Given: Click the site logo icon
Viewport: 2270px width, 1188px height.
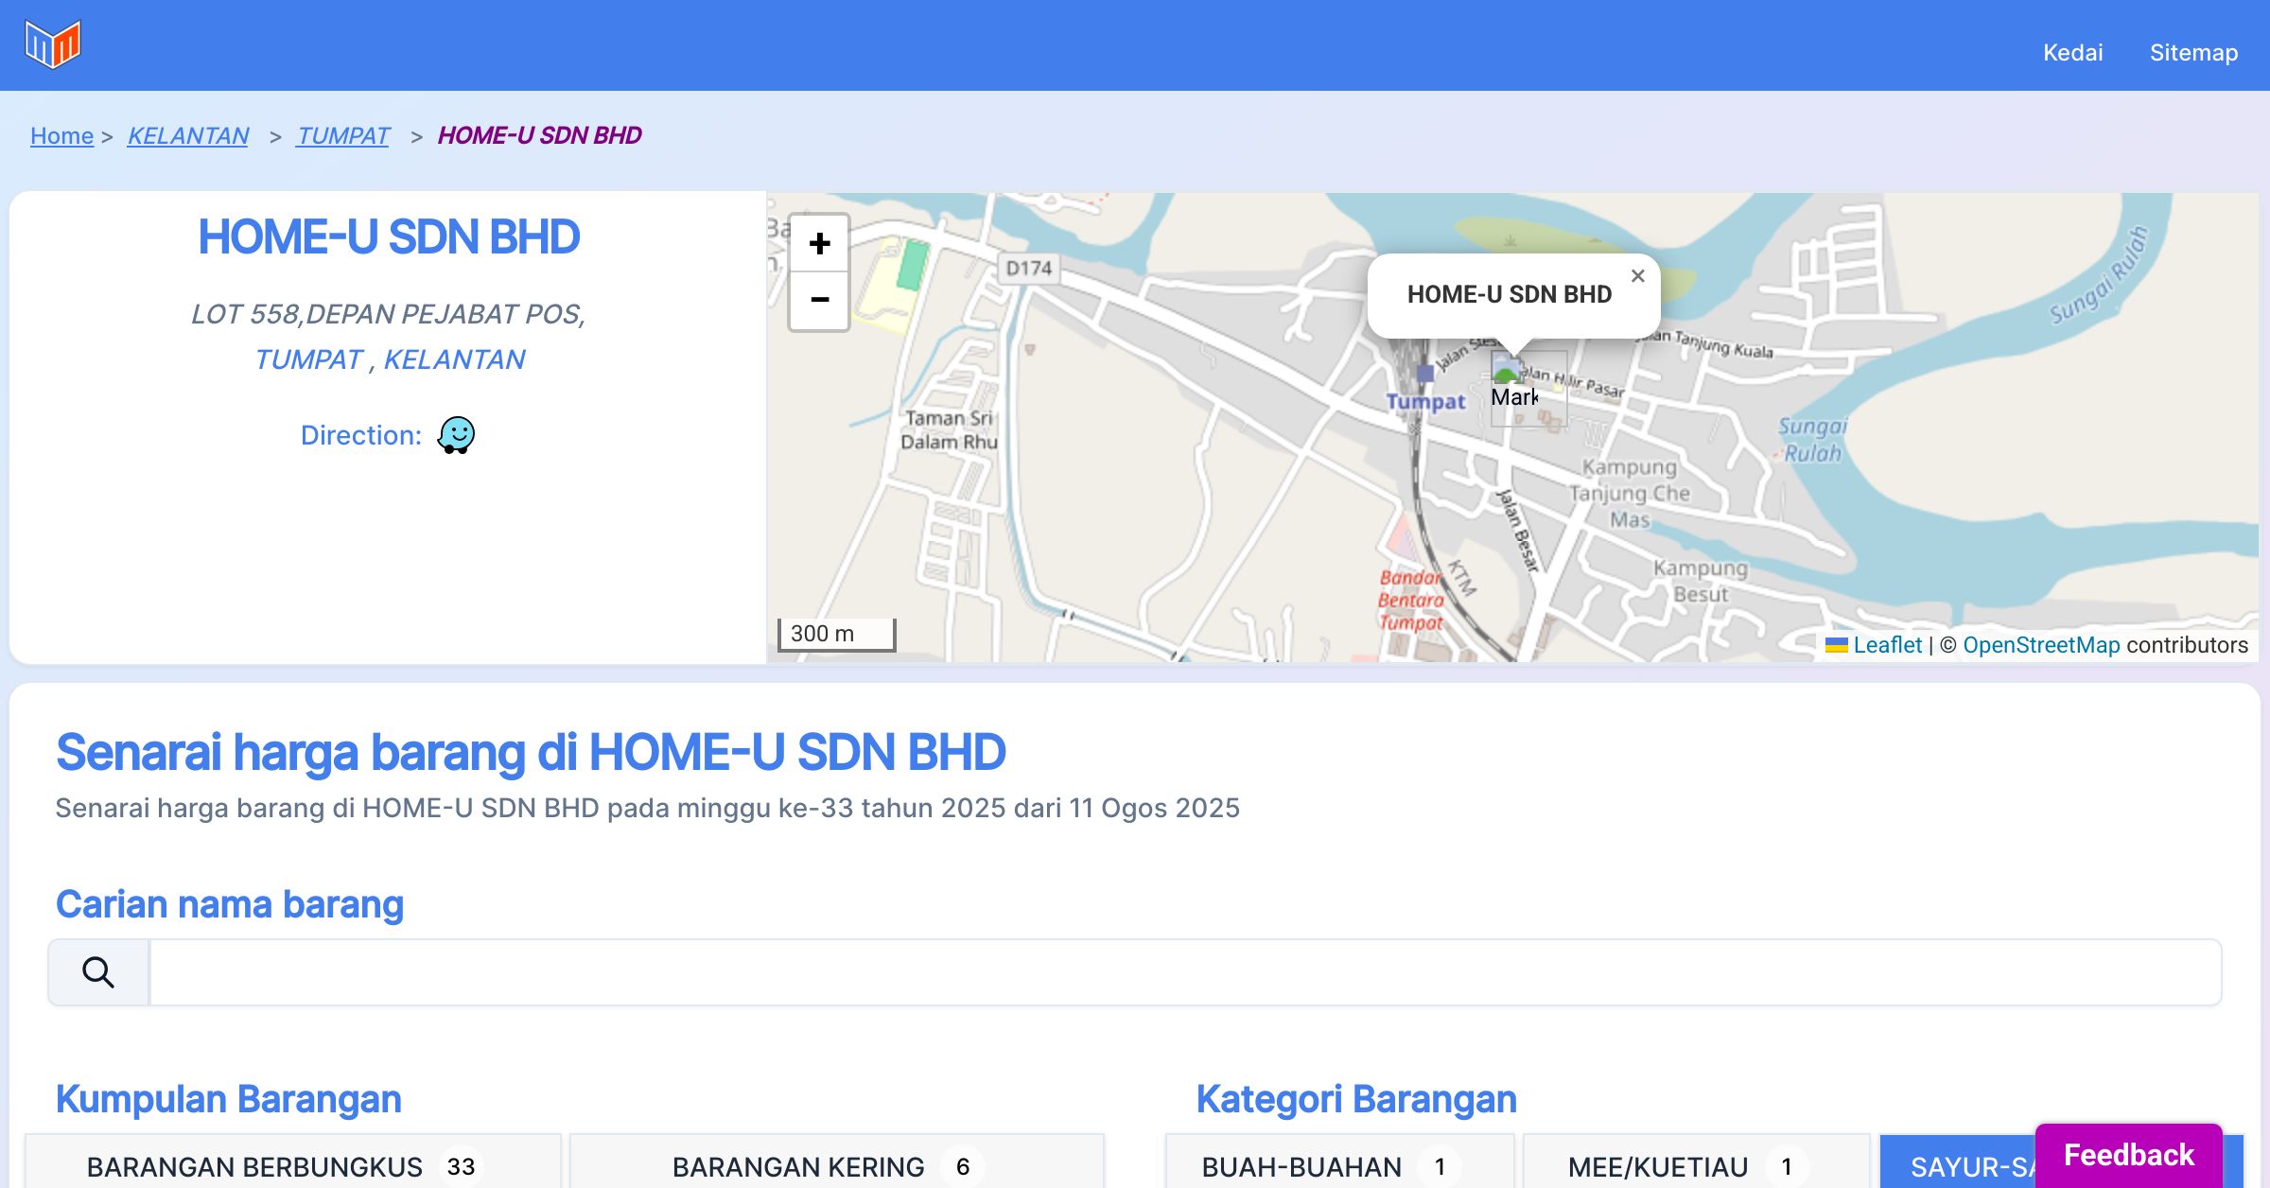Looking at the screenshot, I should [x=53, y=44].
